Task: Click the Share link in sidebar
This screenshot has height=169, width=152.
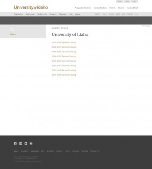Action: pos(13,34)
